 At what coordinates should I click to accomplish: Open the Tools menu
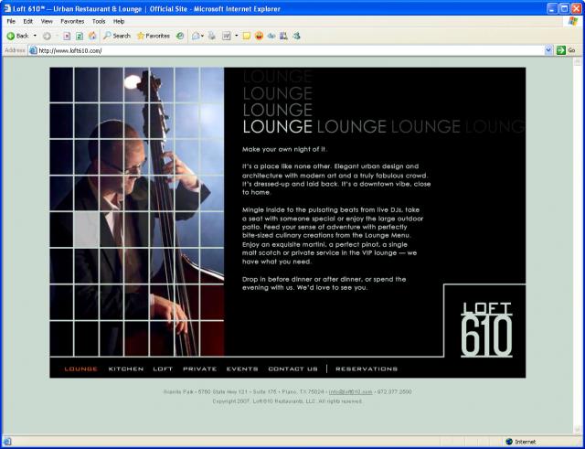click(98, 21)
